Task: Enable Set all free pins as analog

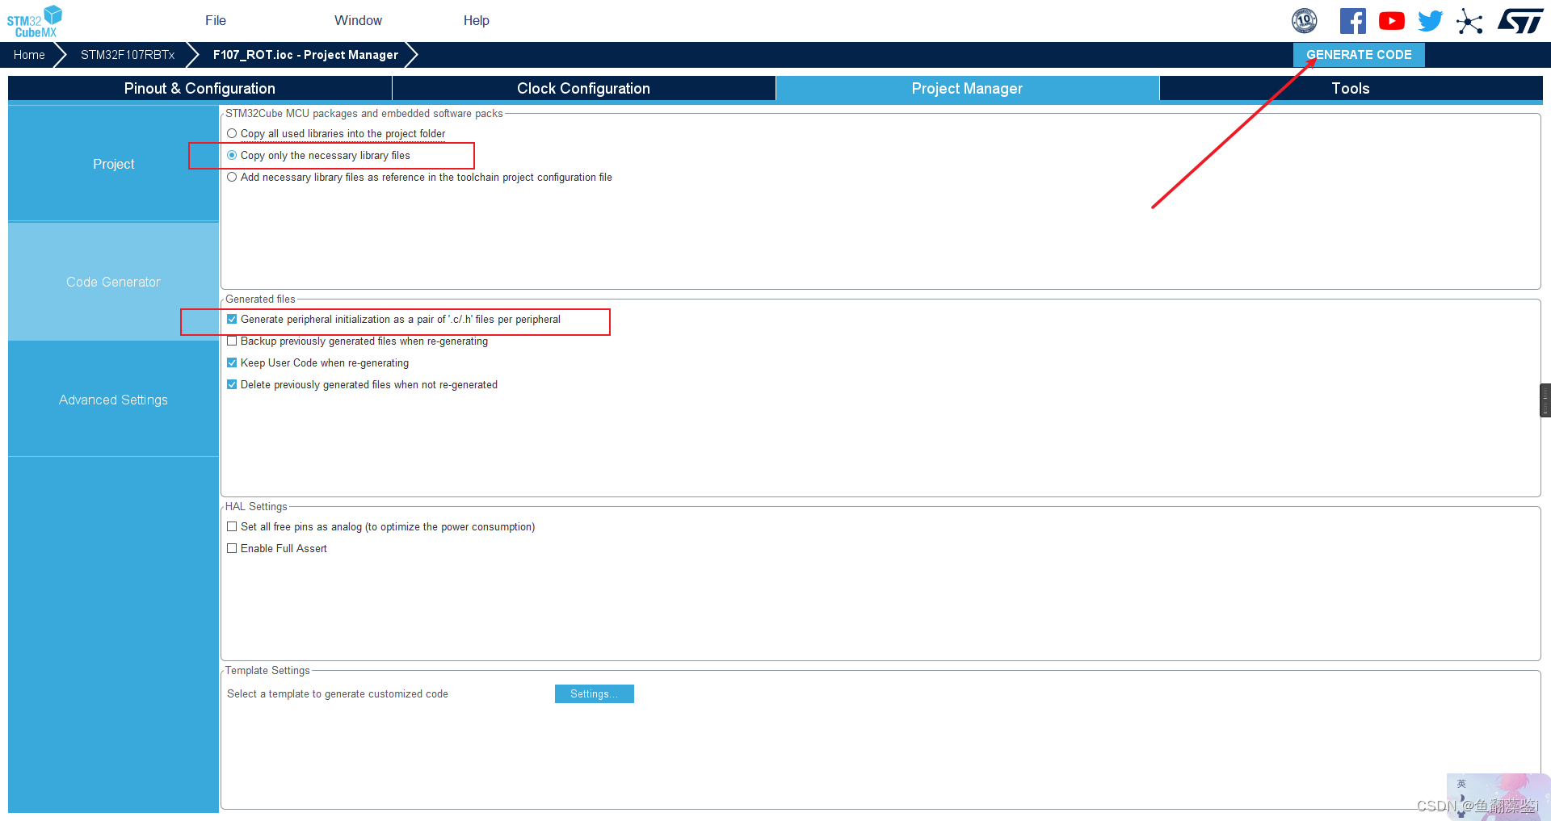Action: (232, 527)
